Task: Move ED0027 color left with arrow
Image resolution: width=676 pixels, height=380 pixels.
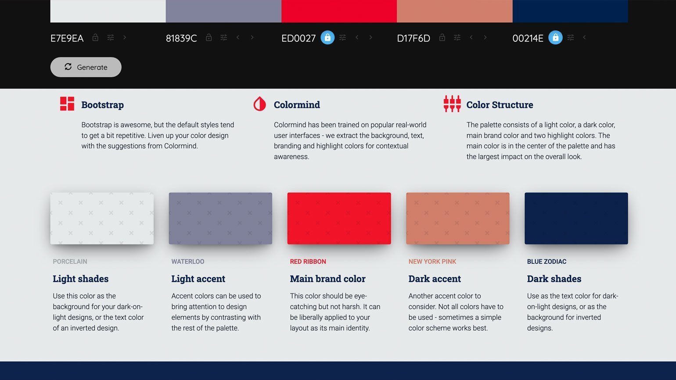Action: (x=357, y=37)
